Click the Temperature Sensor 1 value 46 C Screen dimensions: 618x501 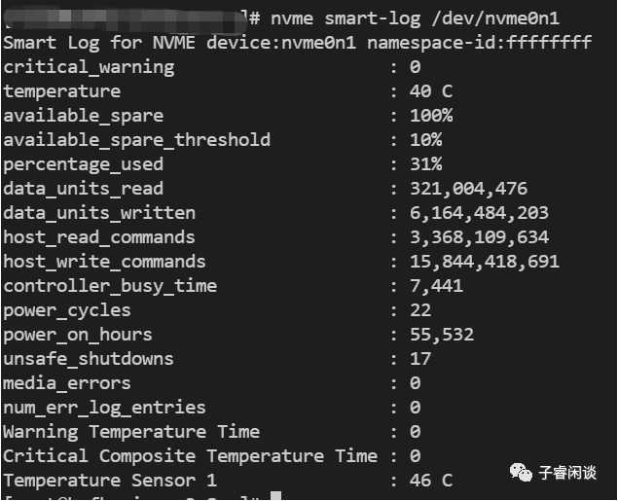431,481
